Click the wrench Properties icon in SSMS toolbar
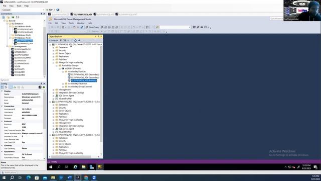 pos(198,27)
